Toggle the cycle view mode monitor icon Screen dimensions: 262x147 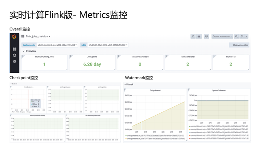(x=206, y=36)
